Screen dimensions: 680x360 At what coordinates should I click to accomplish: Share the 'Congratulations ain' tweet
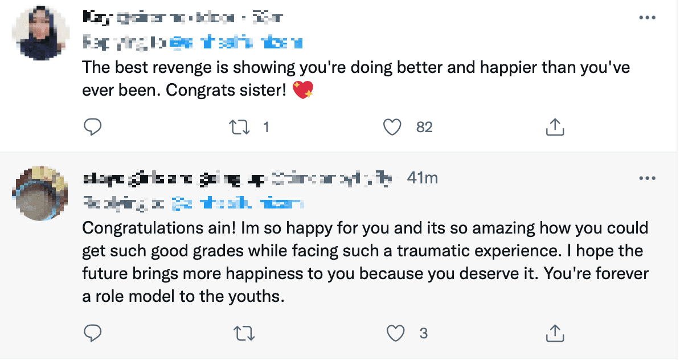[555, 332]
